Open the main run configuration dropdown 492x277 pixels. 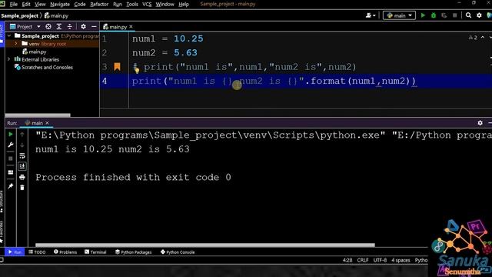click(x=399, y=15)
